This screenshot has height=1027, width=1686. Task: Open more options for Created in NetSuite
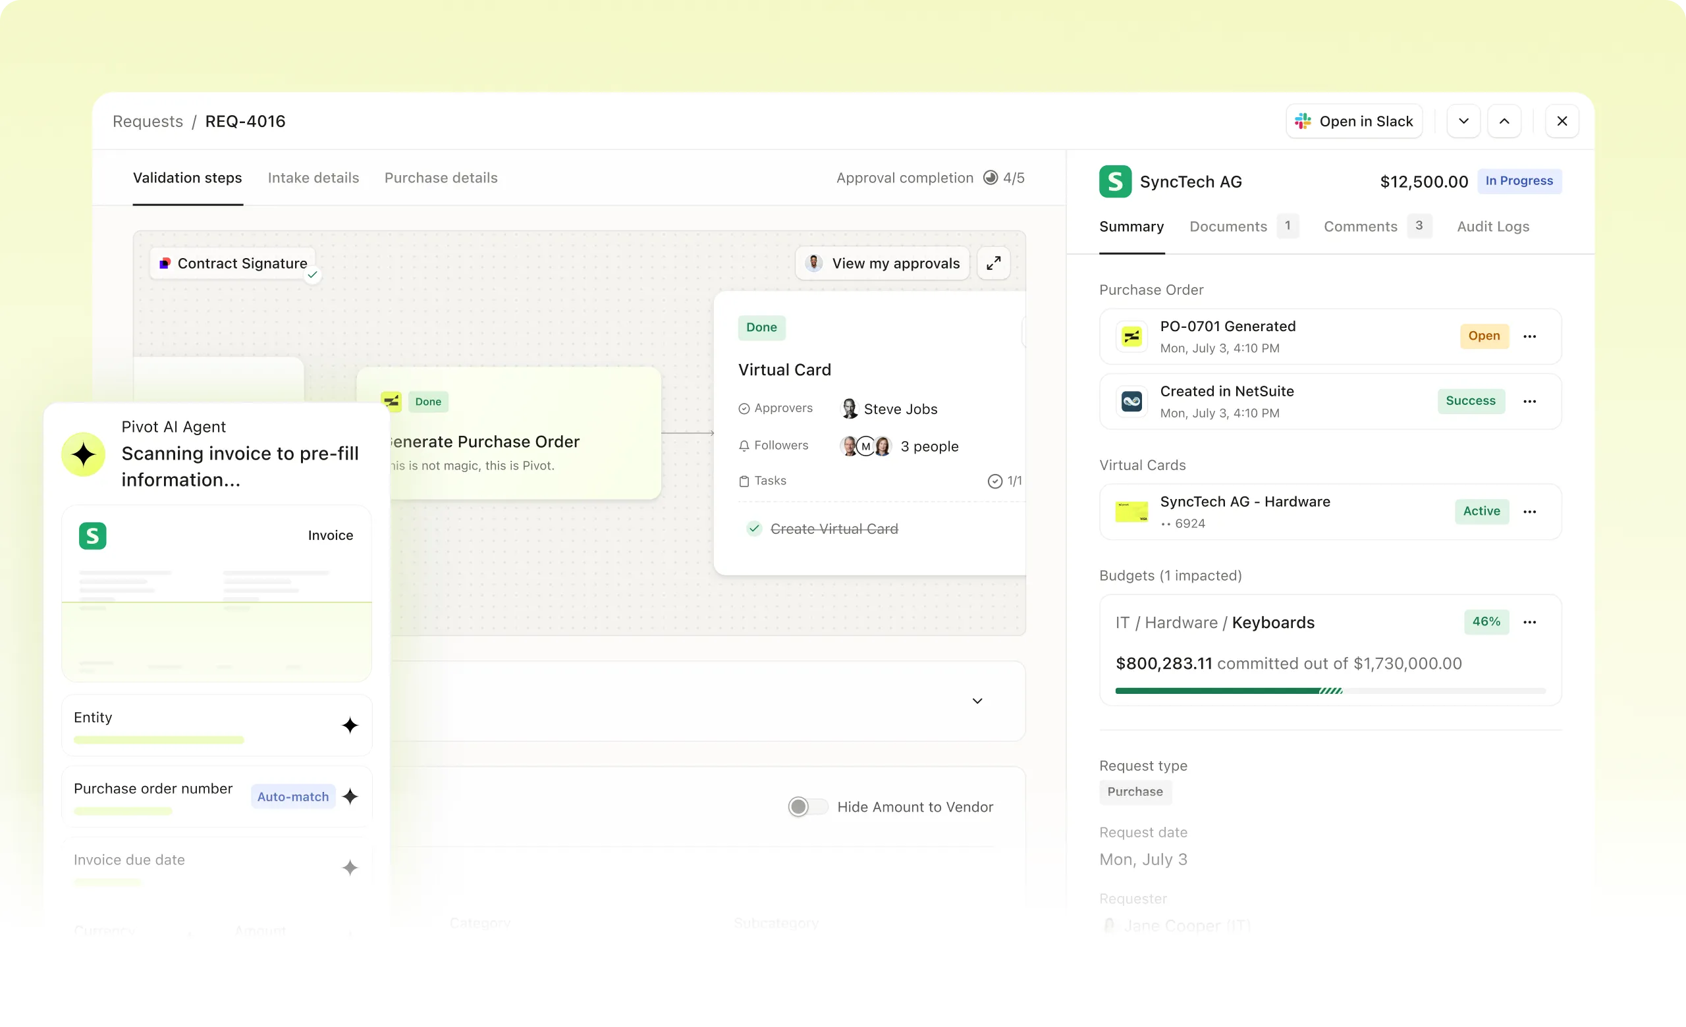[1529, 402]
